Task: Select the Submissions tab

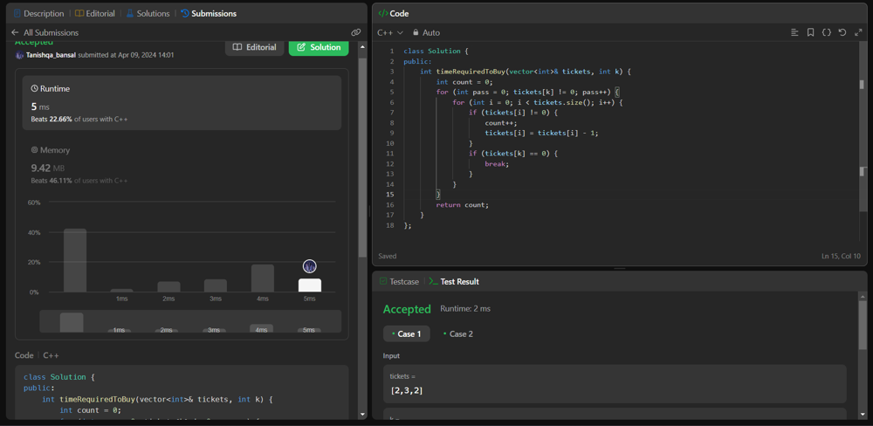Action: coord(209,13)
